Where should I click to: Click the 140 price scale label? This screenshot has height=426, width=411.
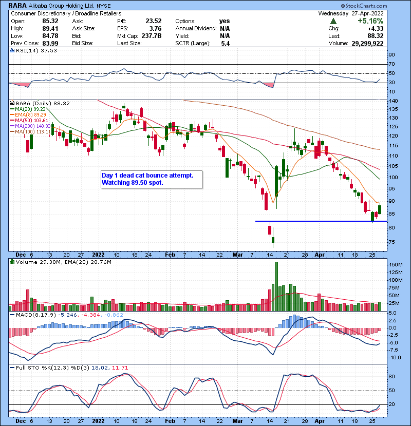point(393,101)
